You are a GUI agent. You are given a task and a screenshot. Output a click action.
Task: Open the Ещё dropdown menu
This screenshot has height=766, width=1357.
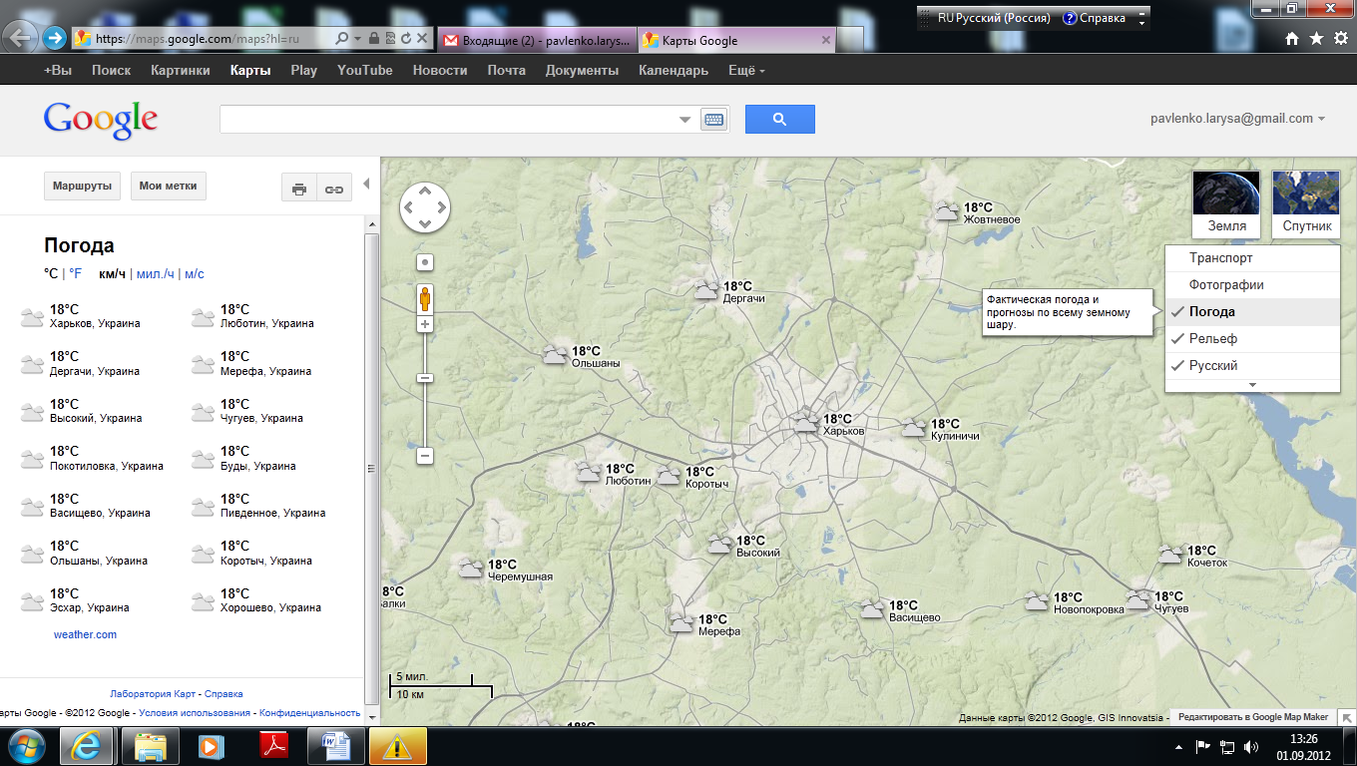(x=746, y=71)
